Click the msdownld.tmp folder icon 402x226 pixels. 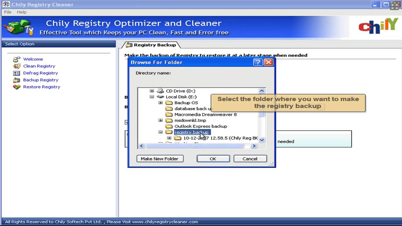(169, 120)
